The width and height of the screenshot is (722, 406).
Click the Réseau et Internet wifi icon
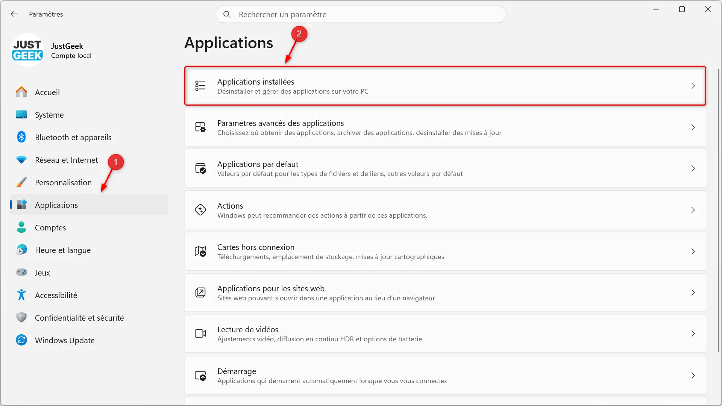[21, 160]
